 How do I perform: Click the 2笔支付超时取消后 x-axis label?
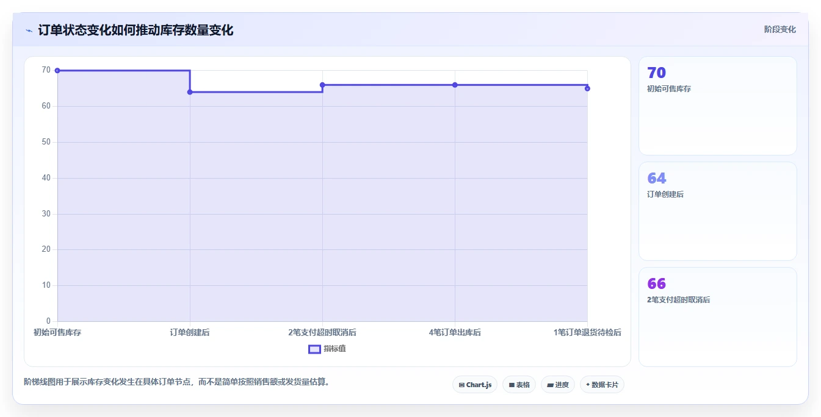coord(322,332)
